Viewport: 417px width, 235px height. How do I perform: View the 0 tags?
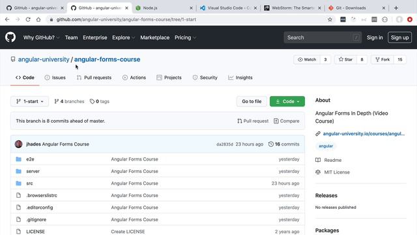pyautogui.click(x=100, y=101)
